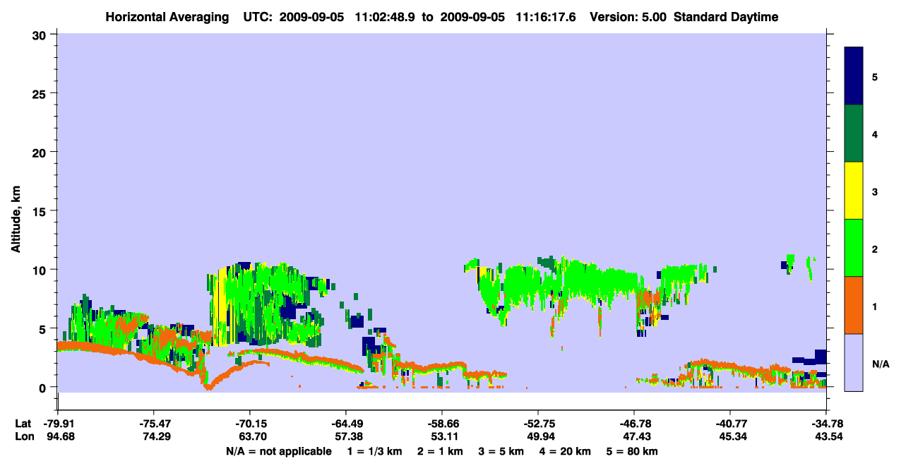Click the lavender N/A colorbar segment
Image resolution: width=918 pixels, height=471 pixels.
pyautogui.click(x=854, y=362)
